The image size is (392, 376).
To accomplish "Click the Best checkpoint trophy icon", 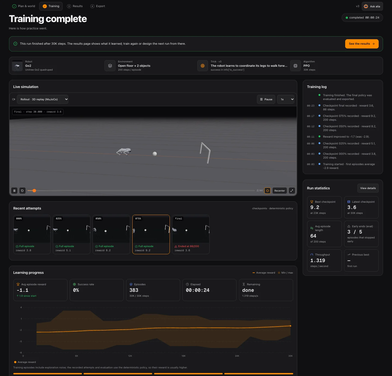I will tap(312, 202).
